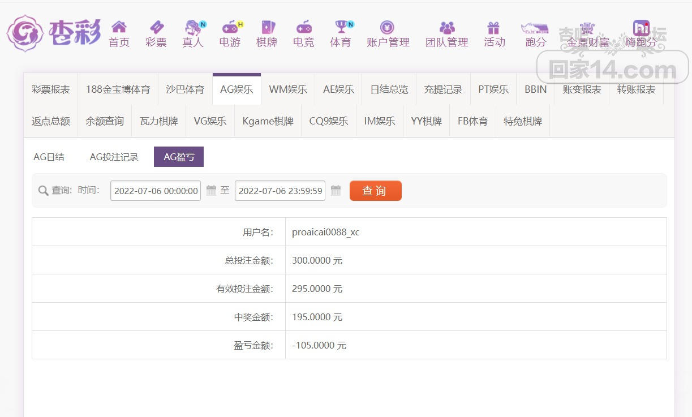692x417 pixels.
Task: Switch to the AG日结 sub-tab
Action: point(49,157)
